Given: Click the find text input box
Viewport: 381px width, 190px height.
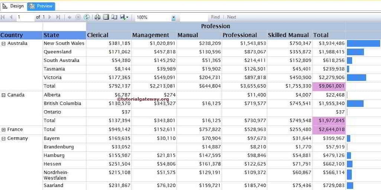Looking at the screenshot, I should point(193,18).
